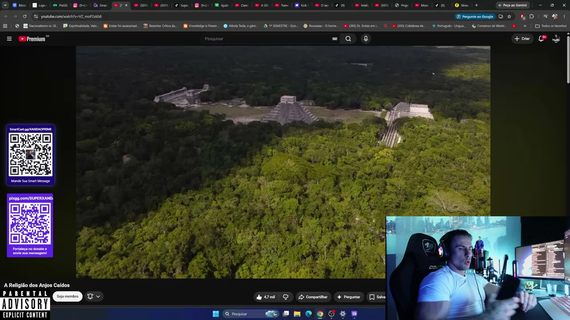Open the 'Nacionalismo vs. Gl...' bookmark
Viewport: 570px width, 320px height.
pyautogui.click(x=41, y=26)
